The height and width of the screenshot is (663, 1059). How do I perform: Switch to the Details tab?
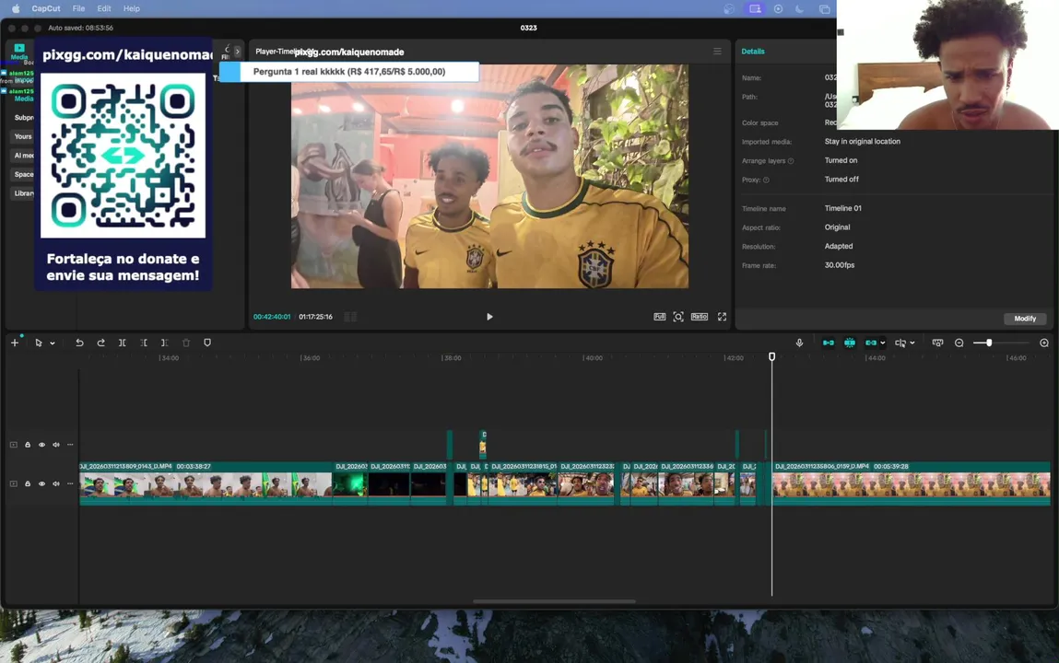coord(753,52)
